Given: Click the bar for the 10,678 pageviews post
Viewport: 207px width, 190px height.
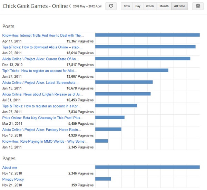Looking at the screenshot, I should (124, 82).
